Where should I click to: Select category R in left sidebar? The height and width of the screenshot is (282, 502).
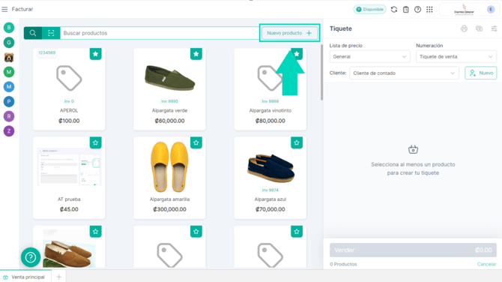[x=9, y=116]
